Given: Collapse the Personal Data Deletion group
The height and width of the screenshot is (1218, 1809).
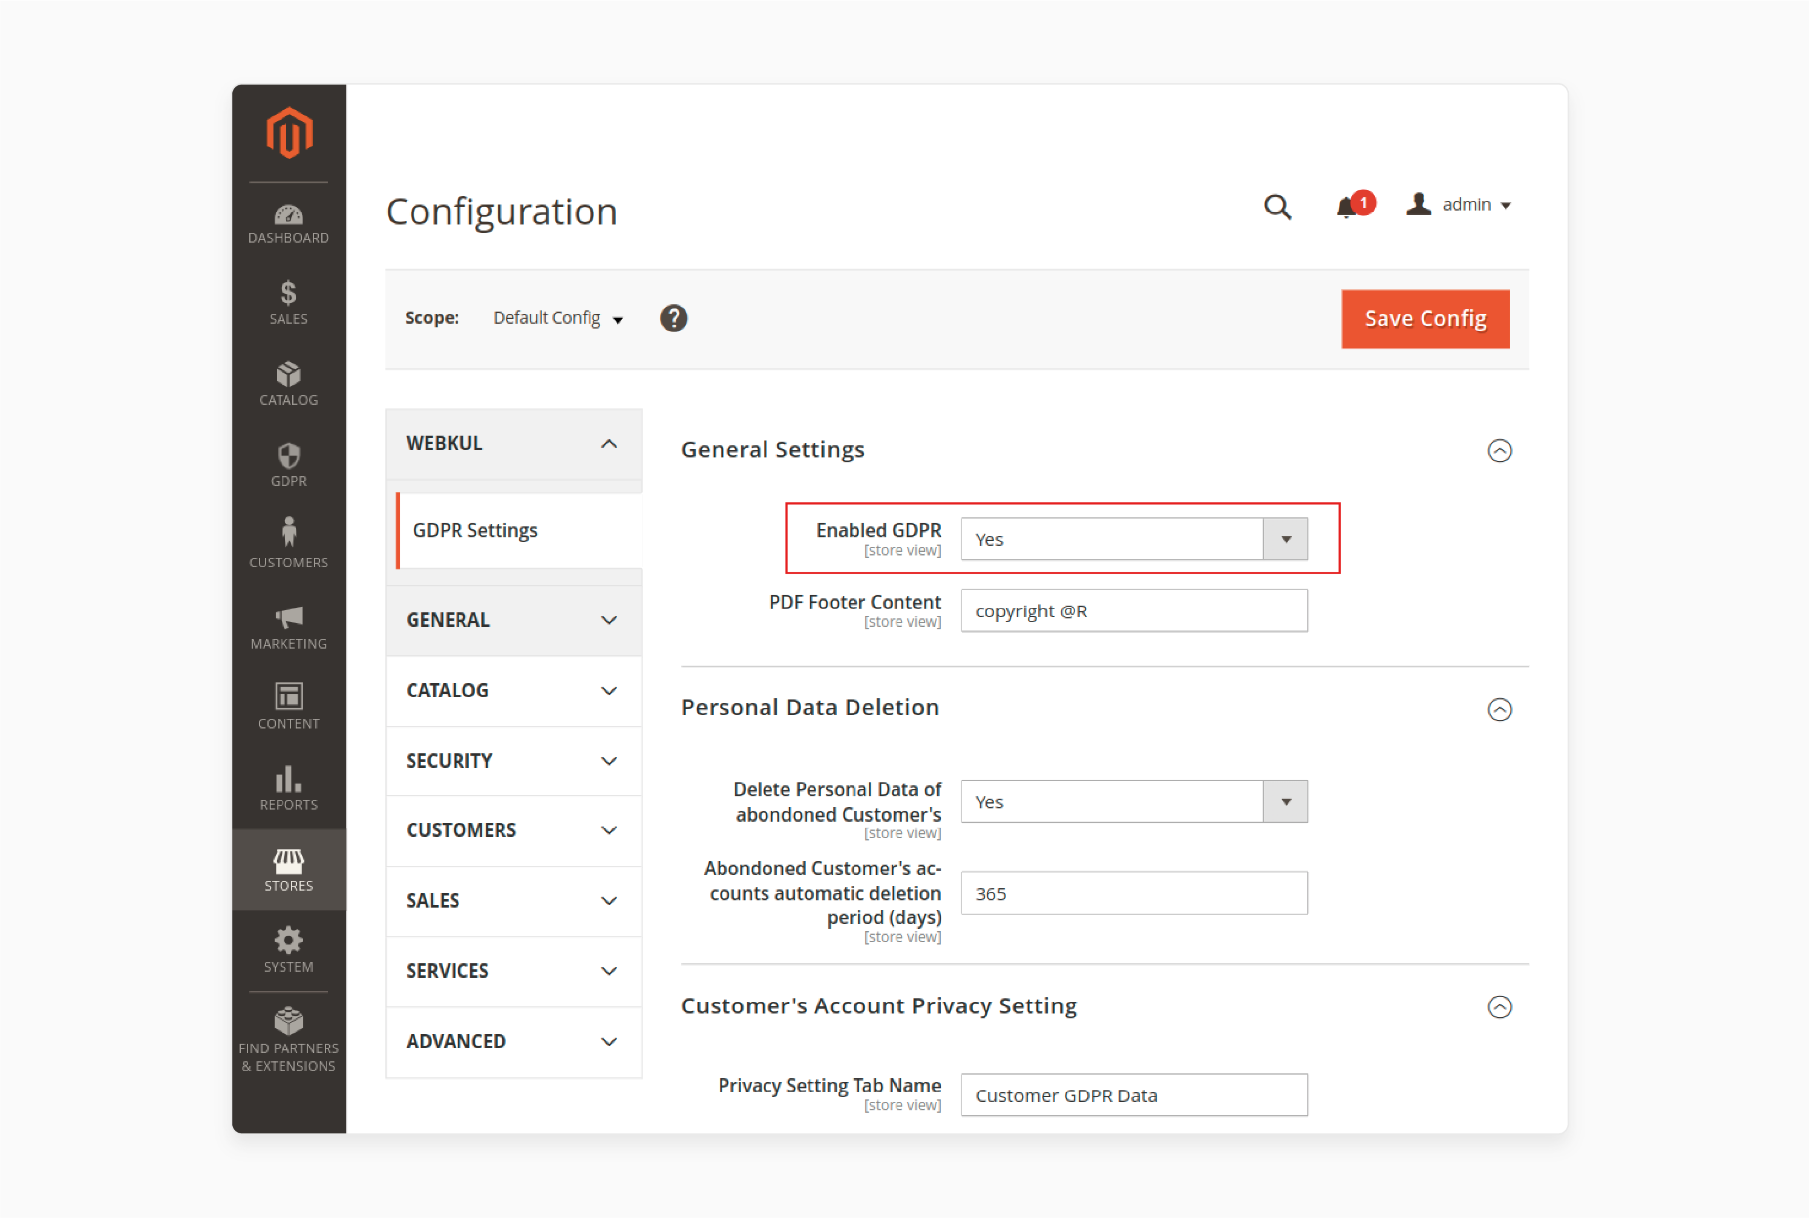Looking at the screenshot, I should (x=1499, y=709).
